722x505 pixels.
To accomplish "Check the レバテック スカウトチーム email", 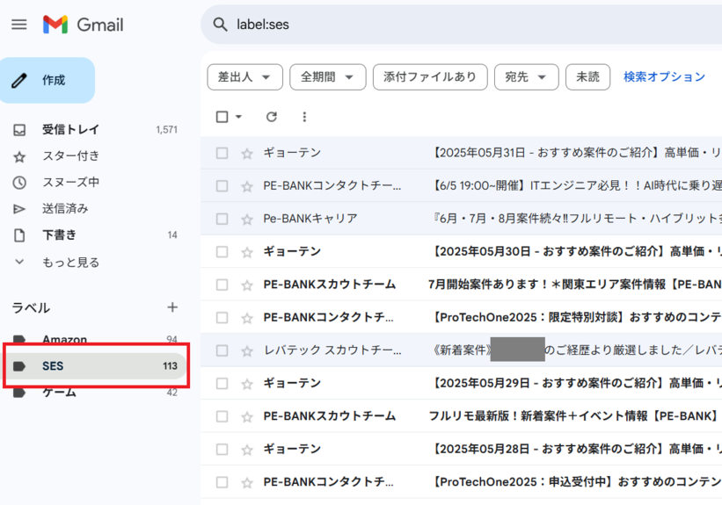I will point(222,350).
